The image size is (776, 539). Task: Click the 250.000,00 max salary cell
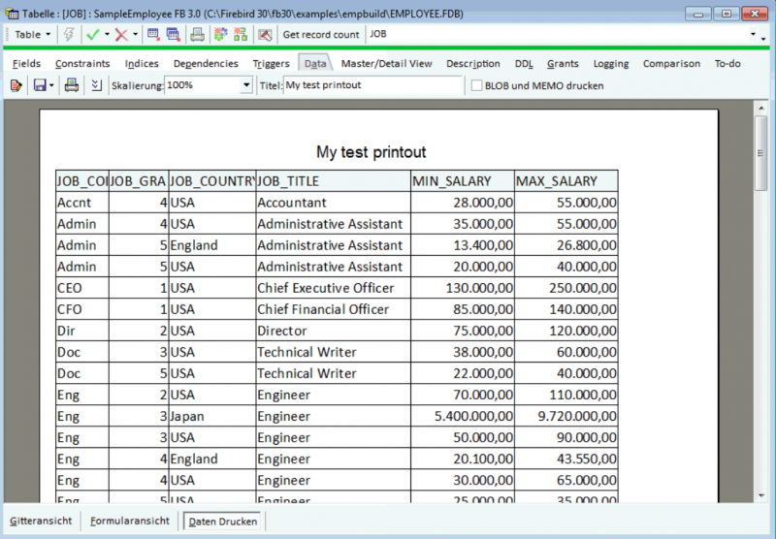coord(566,288)
